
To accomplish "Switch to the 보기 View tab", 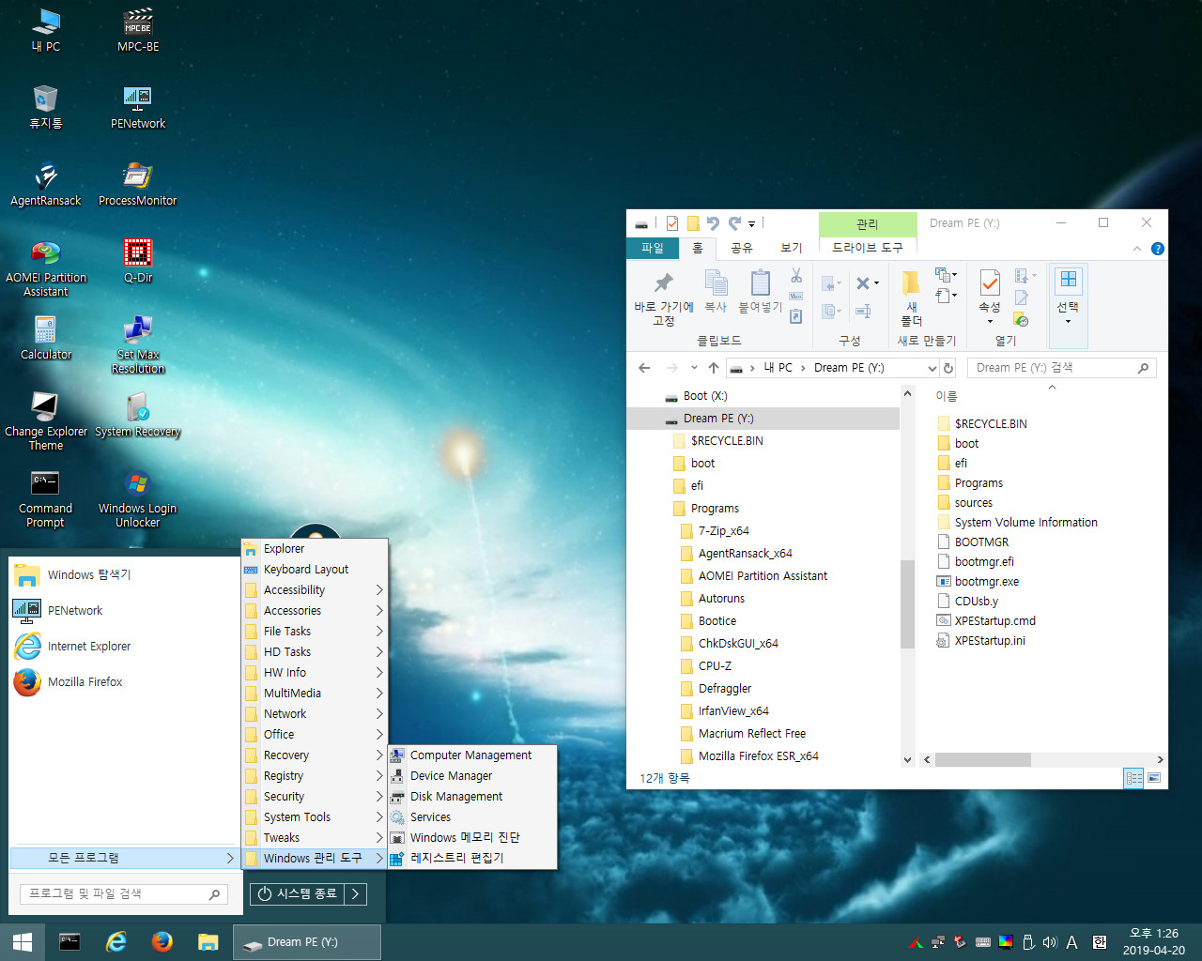I will tap(792, 248).
